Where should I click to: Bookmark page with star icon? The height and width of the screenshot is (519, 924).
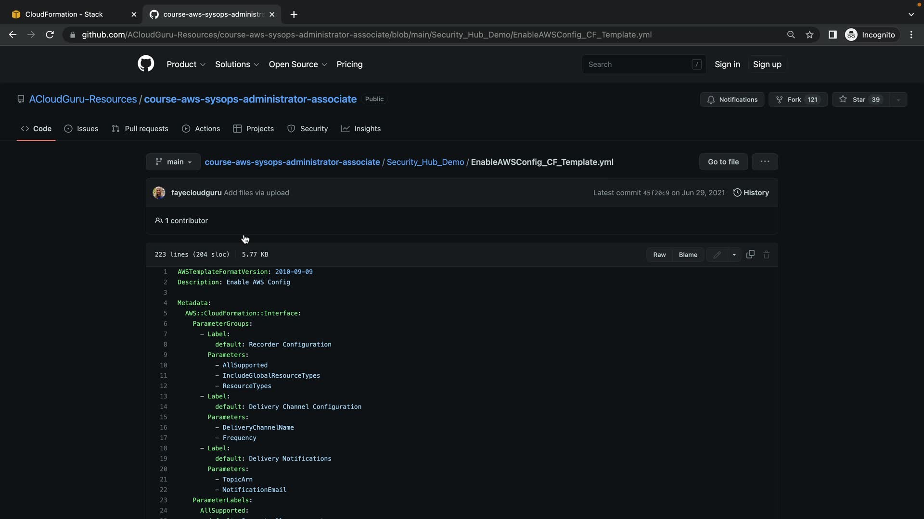[x=809, y=35]
